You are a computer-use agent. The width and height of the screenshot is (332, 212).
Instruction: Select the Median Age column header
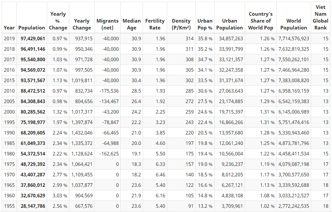pyautogui.click(x=131, y=24)
